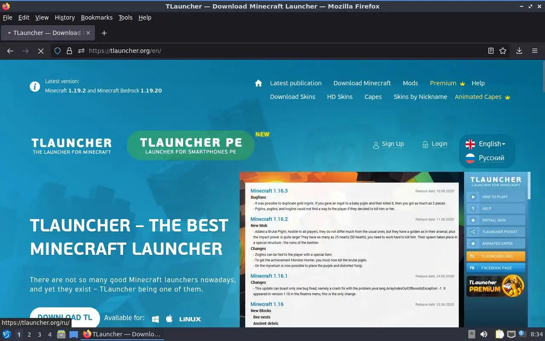
Task: Click the TLAUNCHER PE smartphone launcher banner
Action: coord(191,145)
